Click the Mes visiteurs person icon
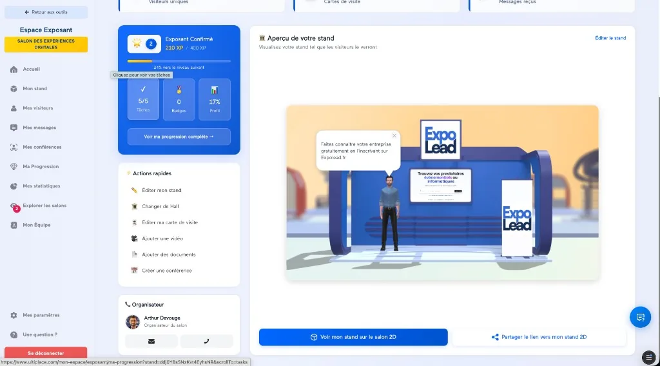Image resolution: width=660 pixels, height=366 pixels. (14, 108)
